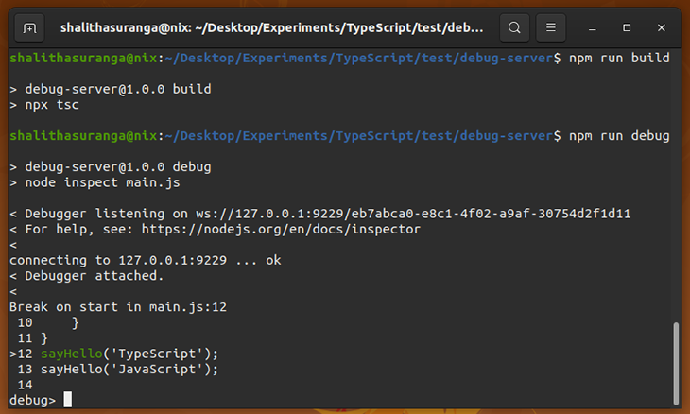This screenshot has height=414, width=690.
Task: Open the terminal search
Action: click(514, 28)
